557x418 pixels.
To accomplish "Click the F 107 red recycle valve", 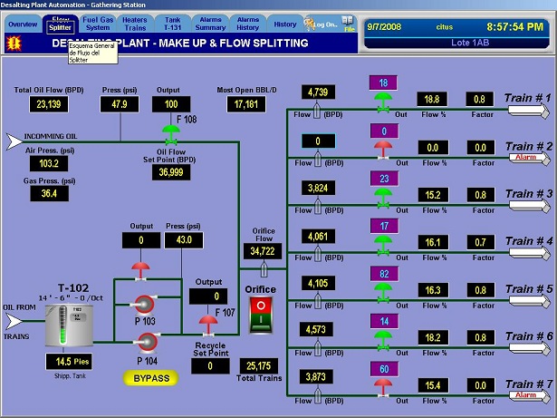I will pos(208,322).
